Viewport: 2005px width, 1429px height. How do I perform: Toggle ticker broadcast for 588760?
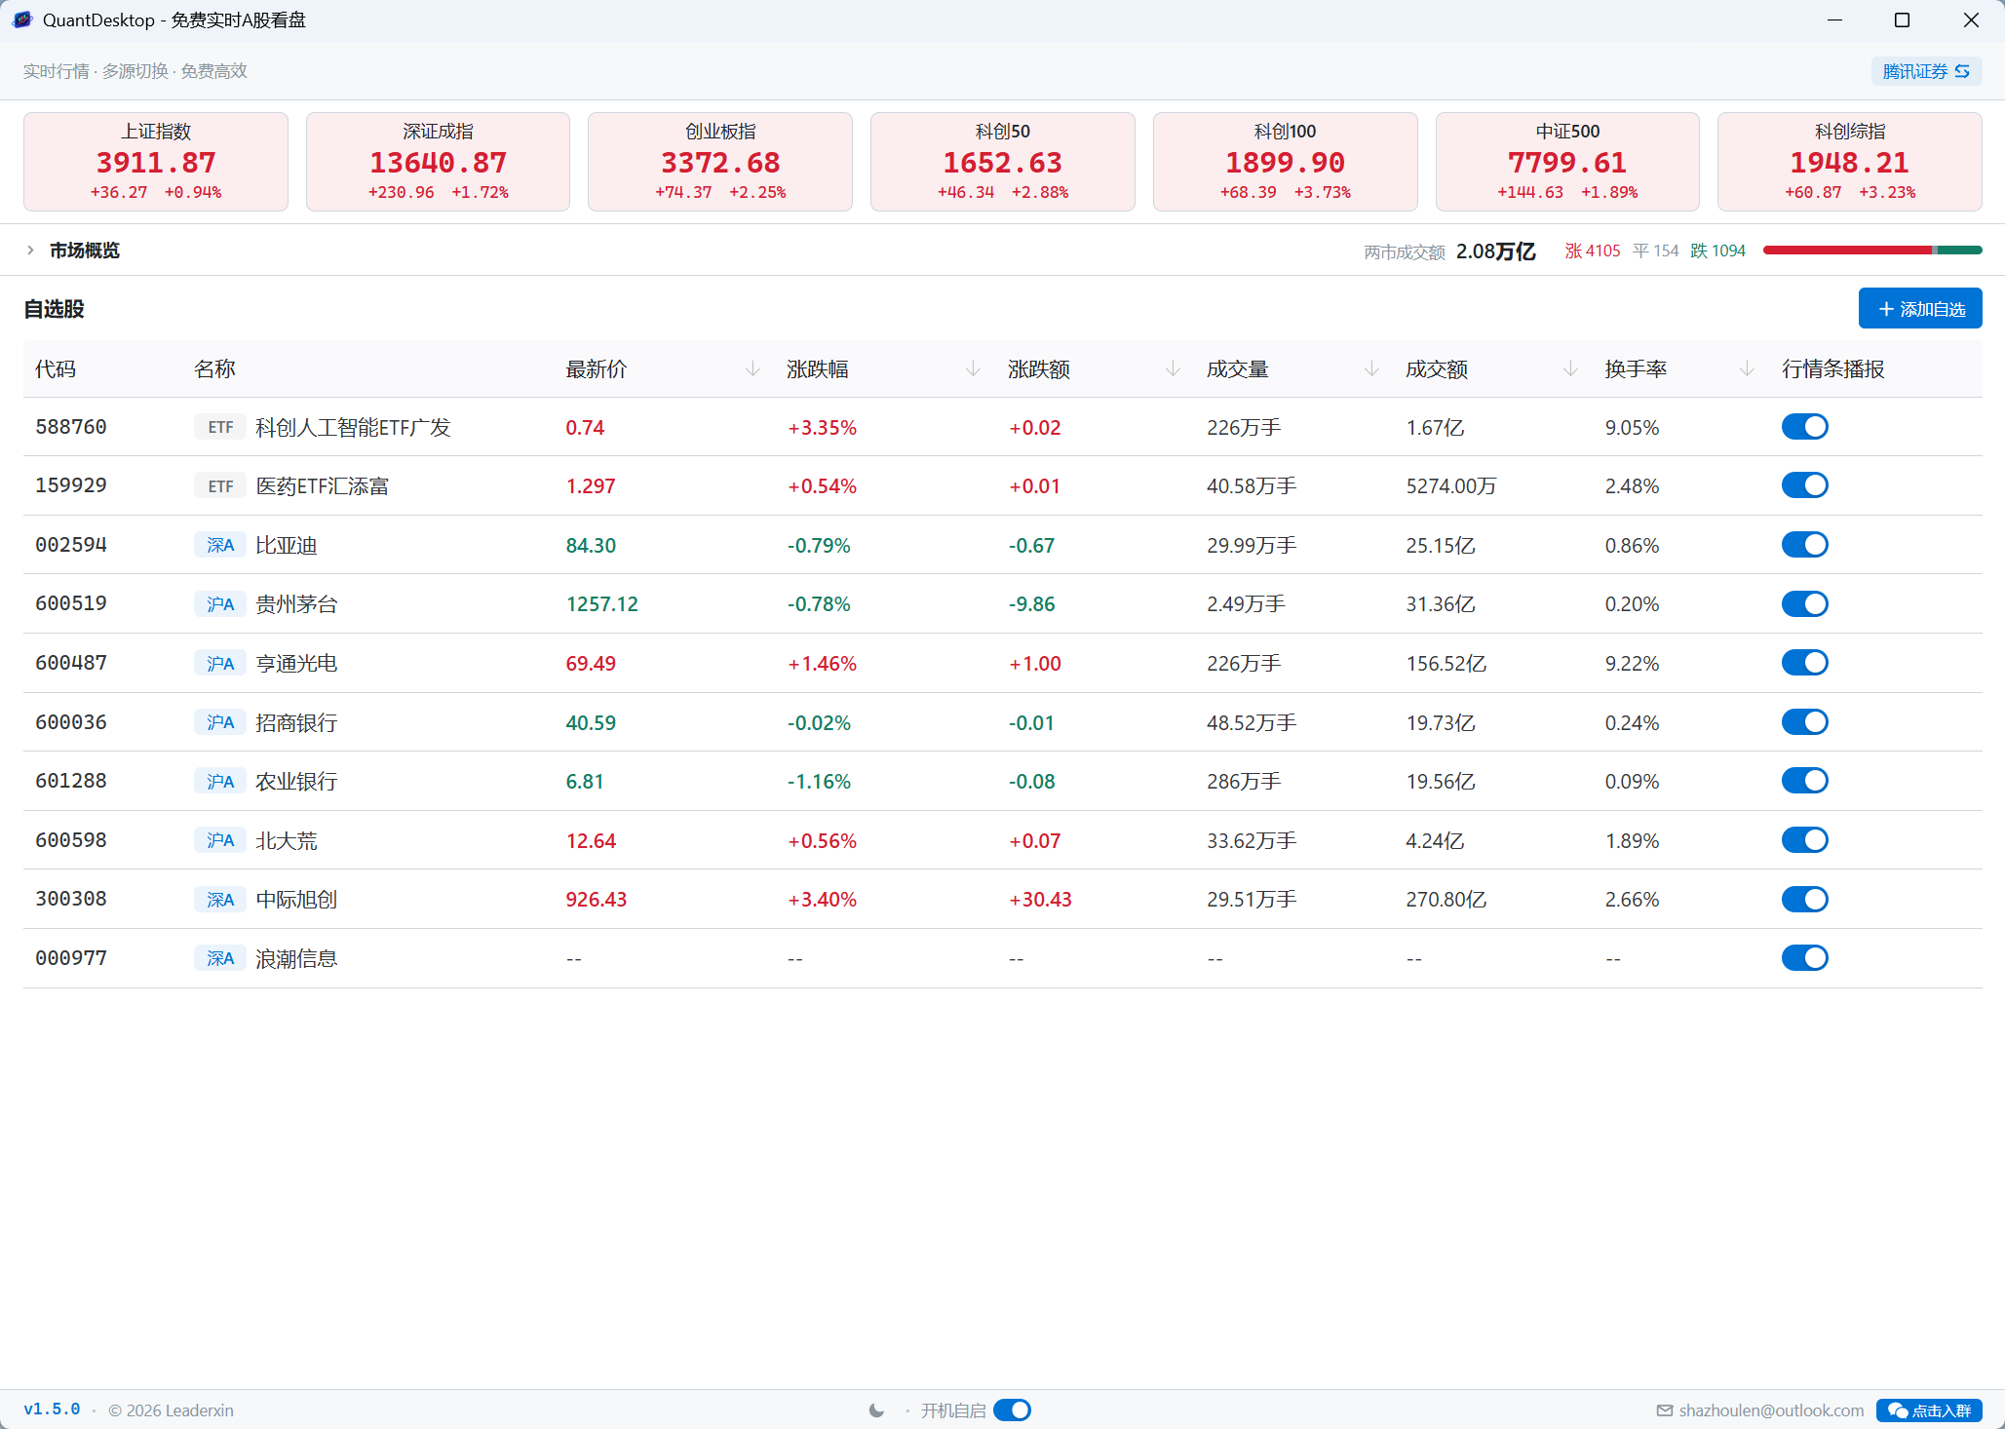point(1804,427)
